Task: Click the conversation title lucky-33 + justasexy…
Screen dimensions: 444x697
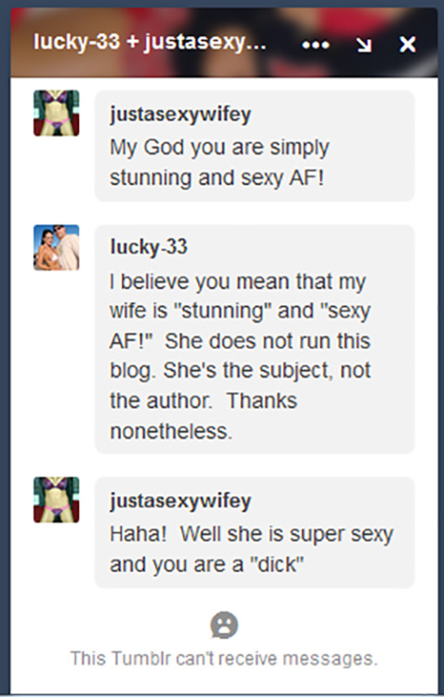Action: 150,43
